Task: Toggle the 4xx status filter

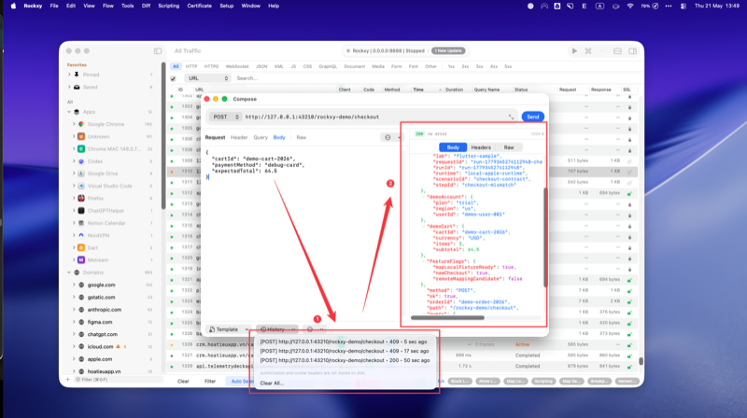Action: point(494,66)
